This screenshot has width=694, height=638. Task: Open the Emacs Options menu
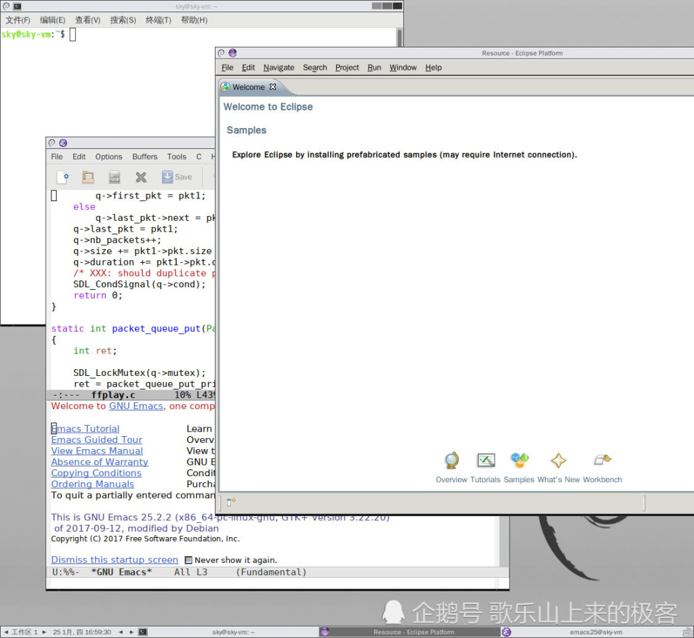[108, 156]
